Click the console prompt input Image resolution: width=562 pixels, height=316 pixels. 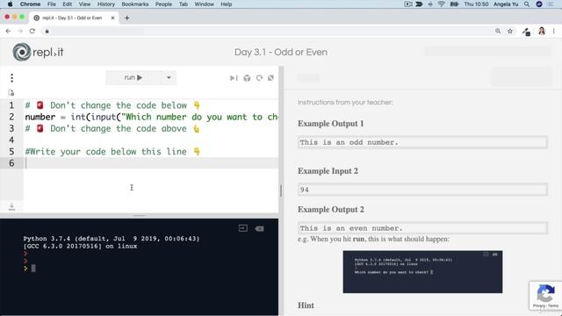(x=33, y=269)
